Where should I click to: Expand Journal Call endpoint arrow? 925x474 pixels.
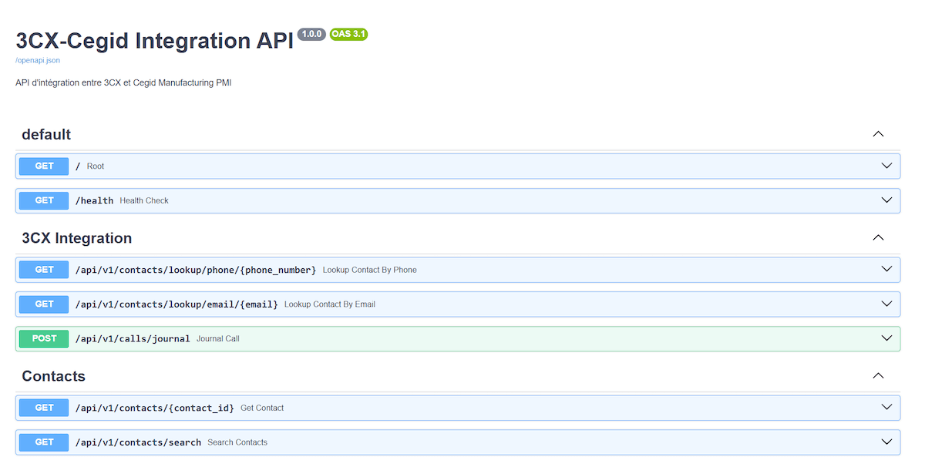coord(886,338)
